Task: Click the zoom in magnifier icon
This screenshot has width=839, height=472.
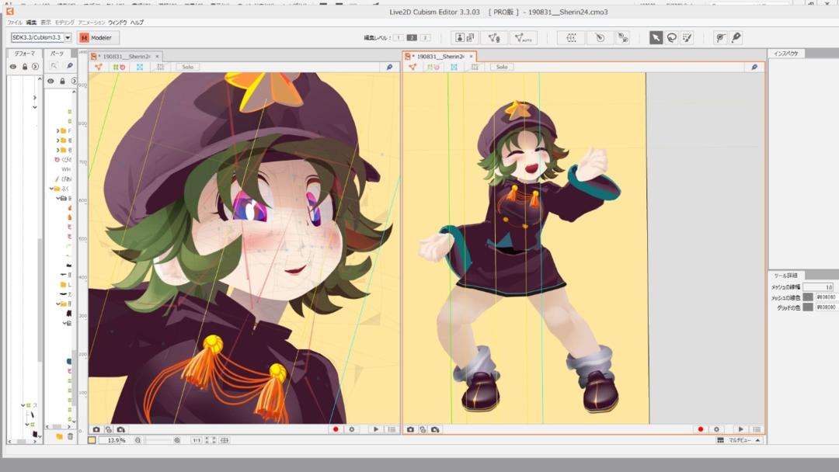Action: click(x=177, y=440)
